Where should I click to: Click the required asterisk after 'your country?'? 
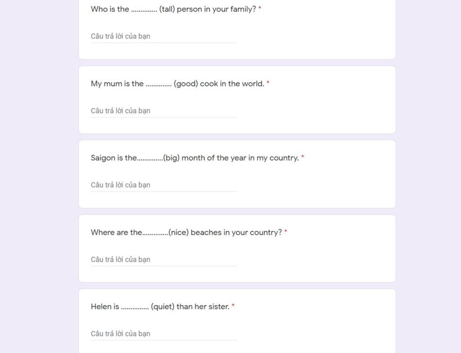pos(285,231)
